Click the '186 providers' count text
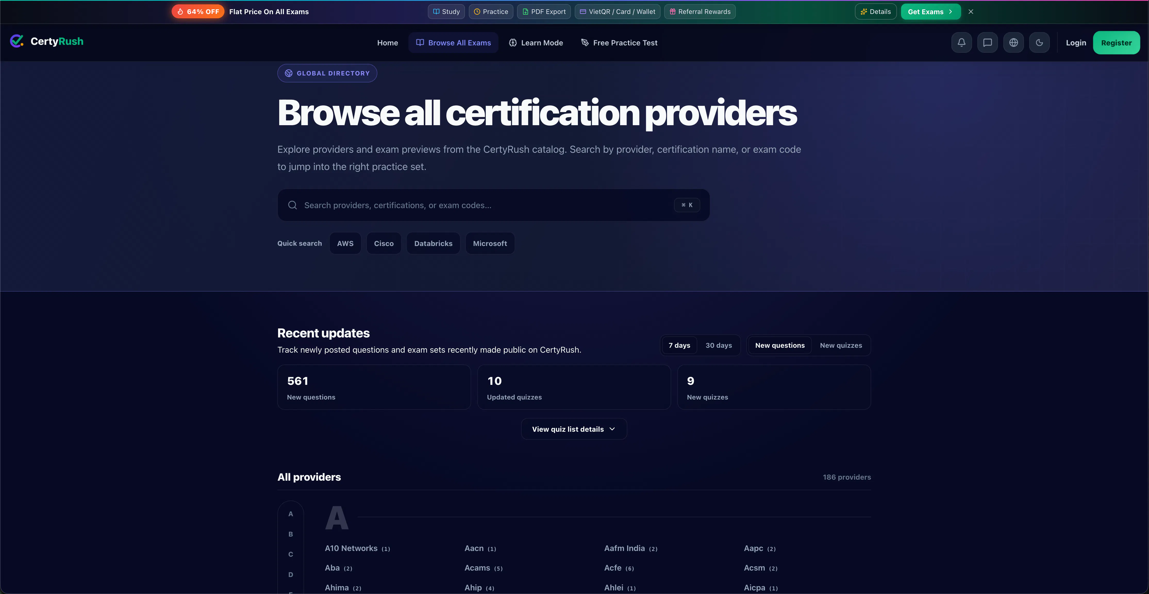 [847, 477]
